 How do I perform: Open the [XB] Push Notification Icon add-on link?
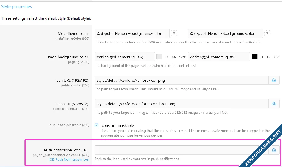[x=69, y=159]
